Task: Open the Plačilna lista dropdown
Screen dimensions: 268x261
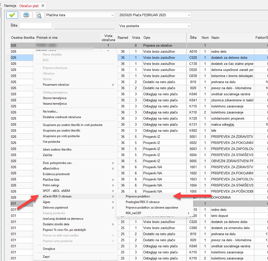Action: pos(80,15)
